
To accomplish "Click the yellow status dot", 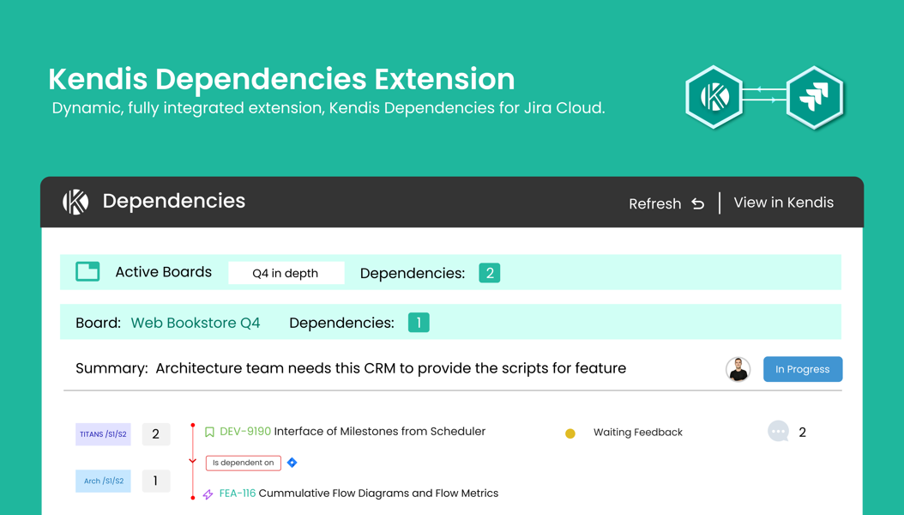I will click(570, 433).
